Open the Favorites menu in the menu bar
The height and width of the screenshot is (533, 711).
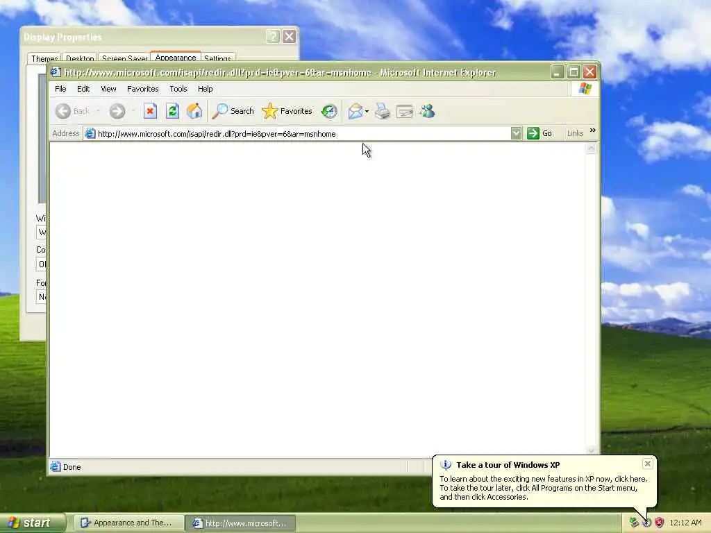(143, 89)
